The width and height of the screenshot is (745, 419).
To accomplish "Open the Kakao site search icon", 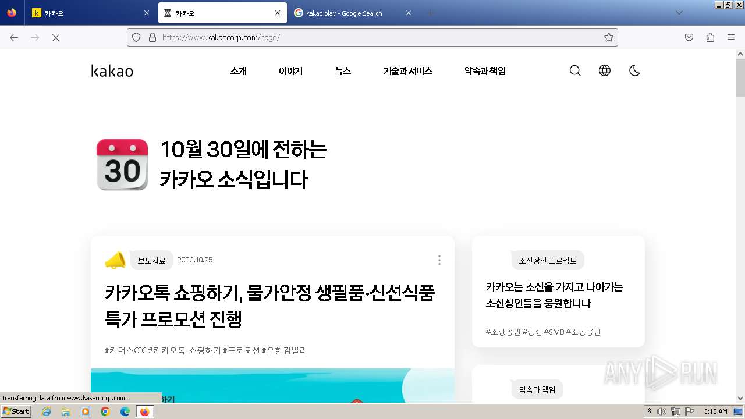I will [575, 71].
